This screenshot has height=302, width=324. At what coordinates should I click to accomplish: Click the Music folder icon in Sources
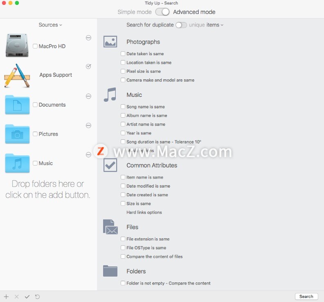coord(17,163)
